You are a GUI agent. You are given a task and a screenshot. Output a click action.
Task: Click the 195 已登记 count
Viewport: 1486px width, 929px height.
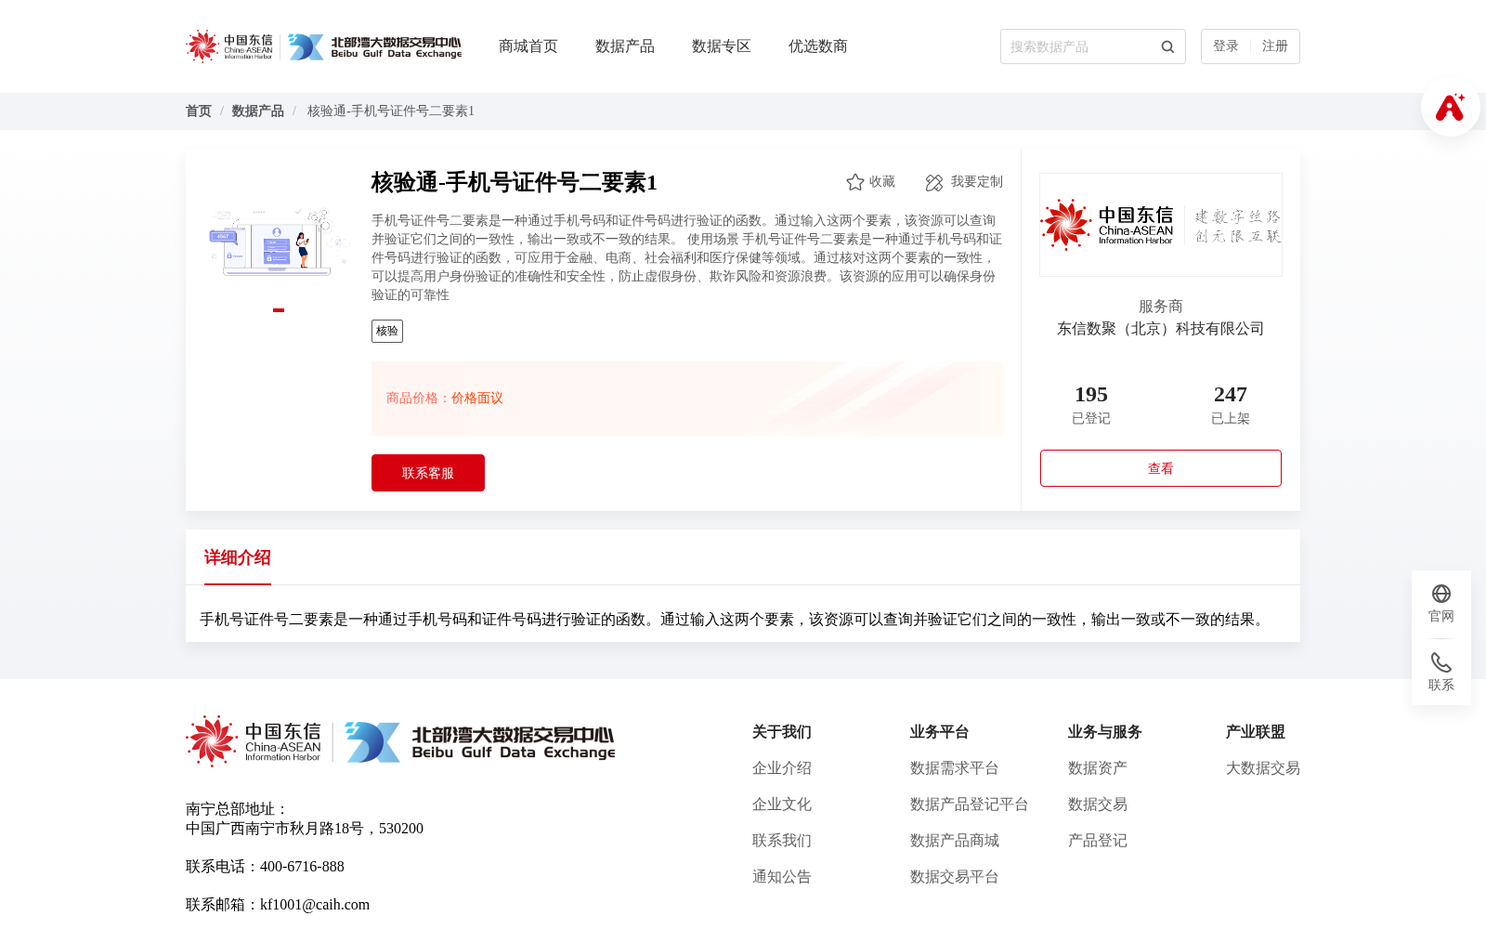click(1091, 405)
